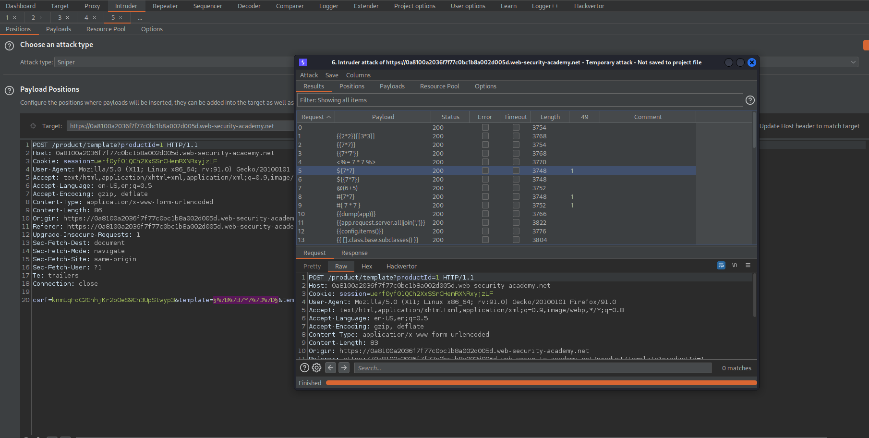This screenshot has width=869, height=438.
Task: Open the Attack type Sniper dropdown
Action: click(456, 62)
